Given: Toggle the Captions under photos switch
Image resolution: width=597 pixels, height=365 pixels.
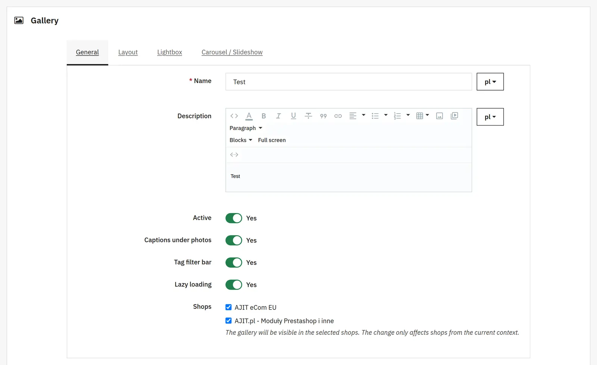Looking at the screenshot, I should 234,240.
